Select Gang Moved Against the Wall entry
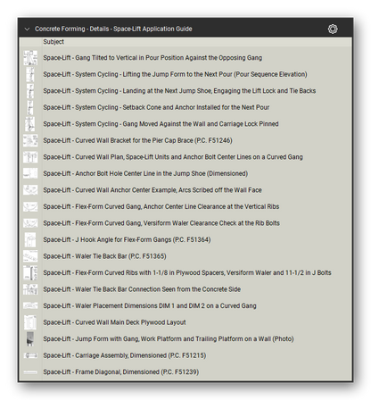Image resolution: width=371 pixels, height=400 pixels. click(161, 124)
